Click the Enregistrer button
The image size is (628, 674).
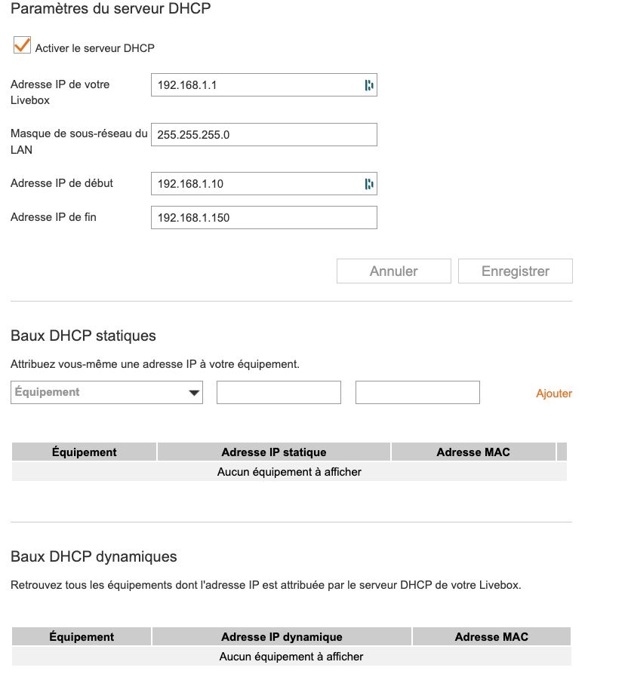tap(516, 271)
